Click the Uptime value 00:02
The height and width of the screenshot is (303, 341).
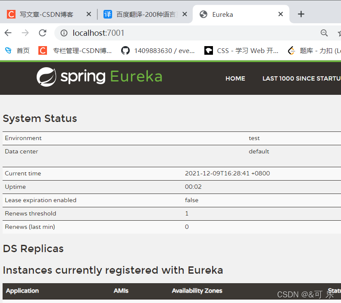pos(193,187)
